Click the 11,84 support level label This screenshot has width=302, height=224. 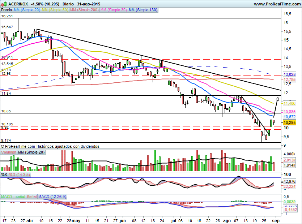pos(6,93)
